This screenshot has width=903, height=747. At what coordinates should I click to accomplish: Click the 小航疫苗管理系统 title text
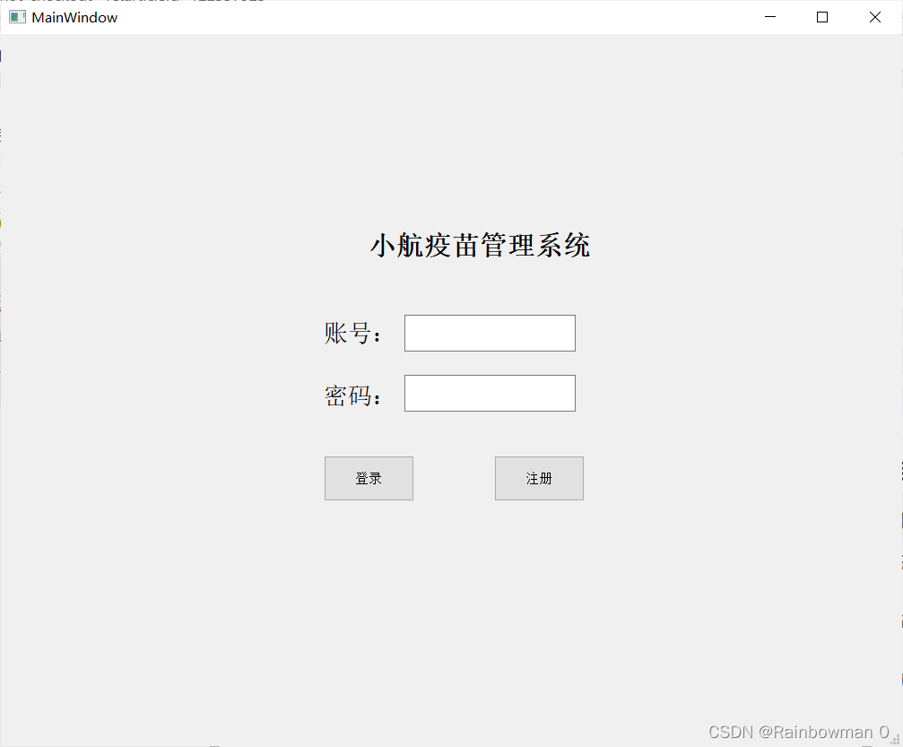pos(481,245)
